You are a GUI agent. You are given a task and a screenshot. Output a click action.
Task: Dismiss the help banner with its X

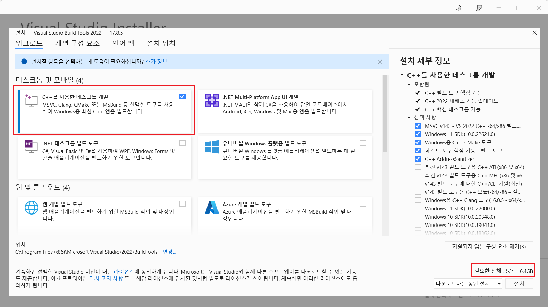pyautogui.click(x=380, y=62)
